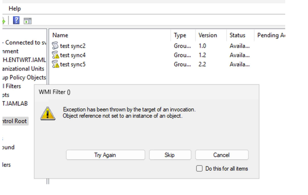Click the console pane toolbar icon

pos(28,21)
